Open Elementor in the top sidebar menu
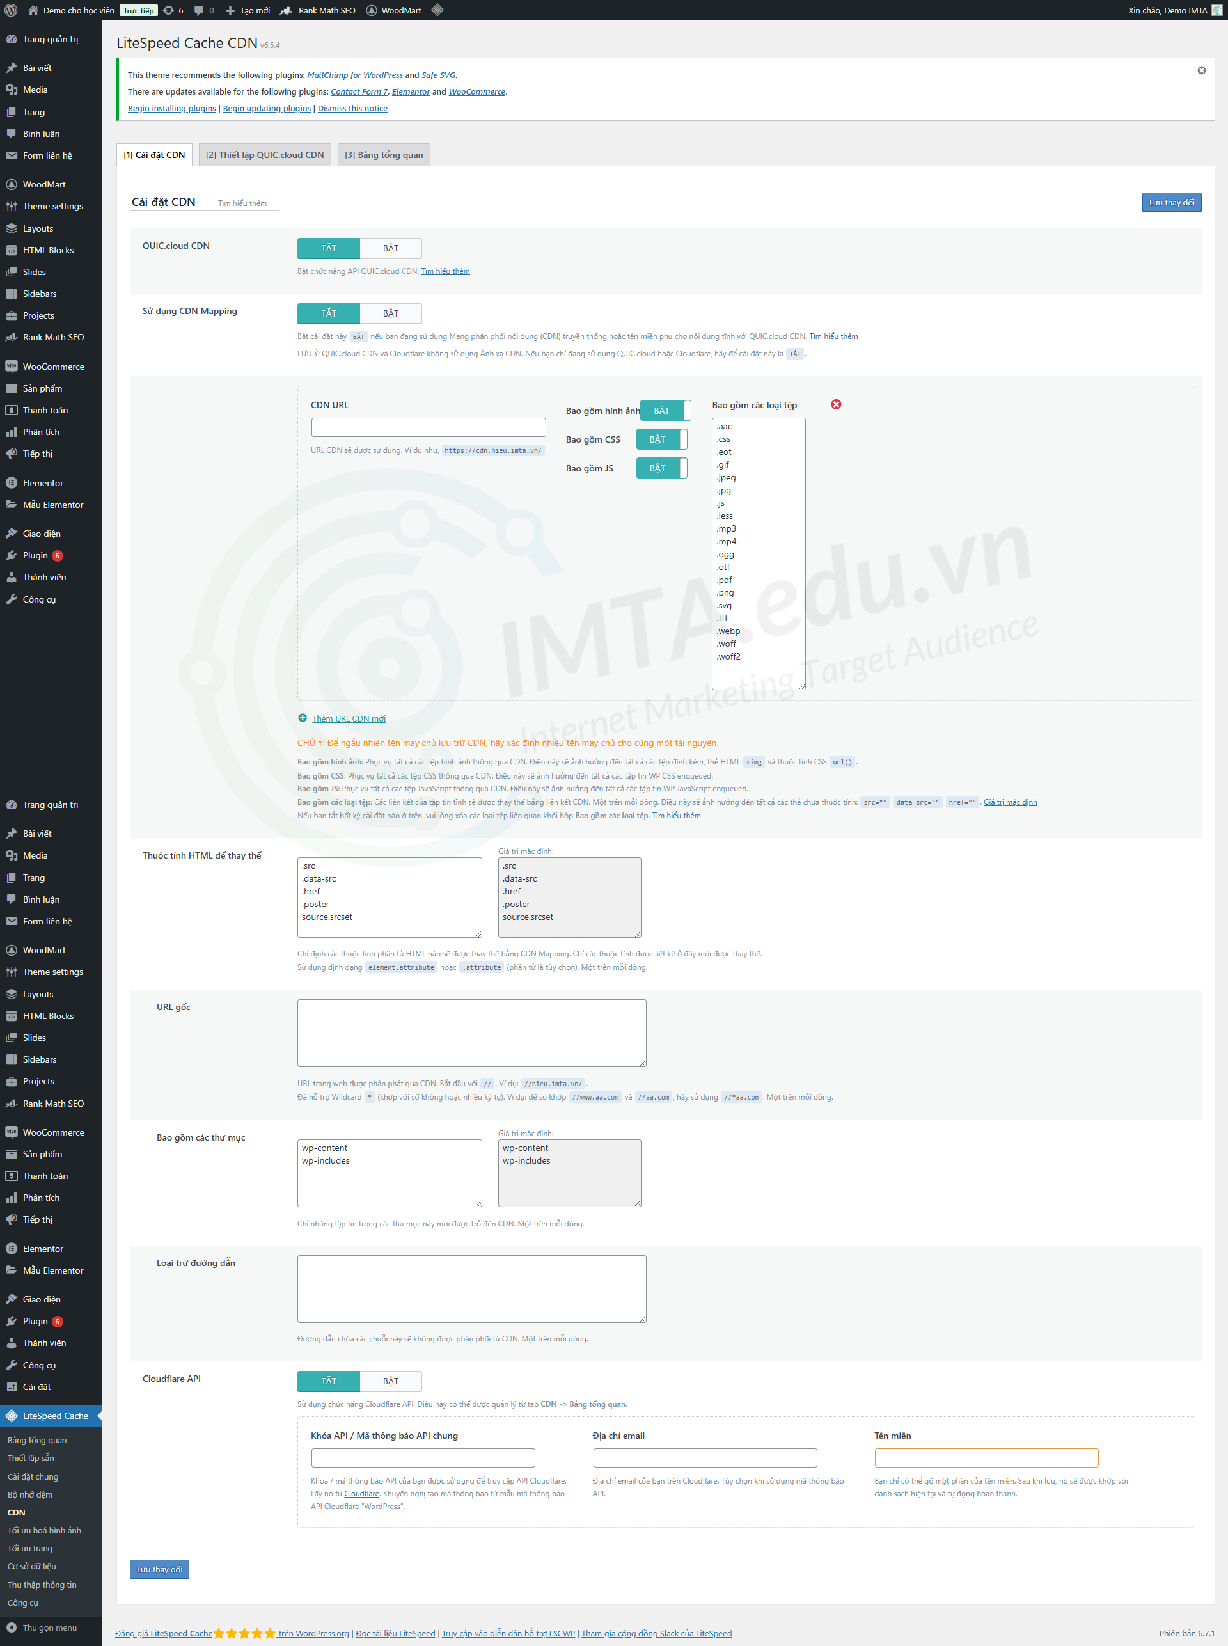 (43, 483)
